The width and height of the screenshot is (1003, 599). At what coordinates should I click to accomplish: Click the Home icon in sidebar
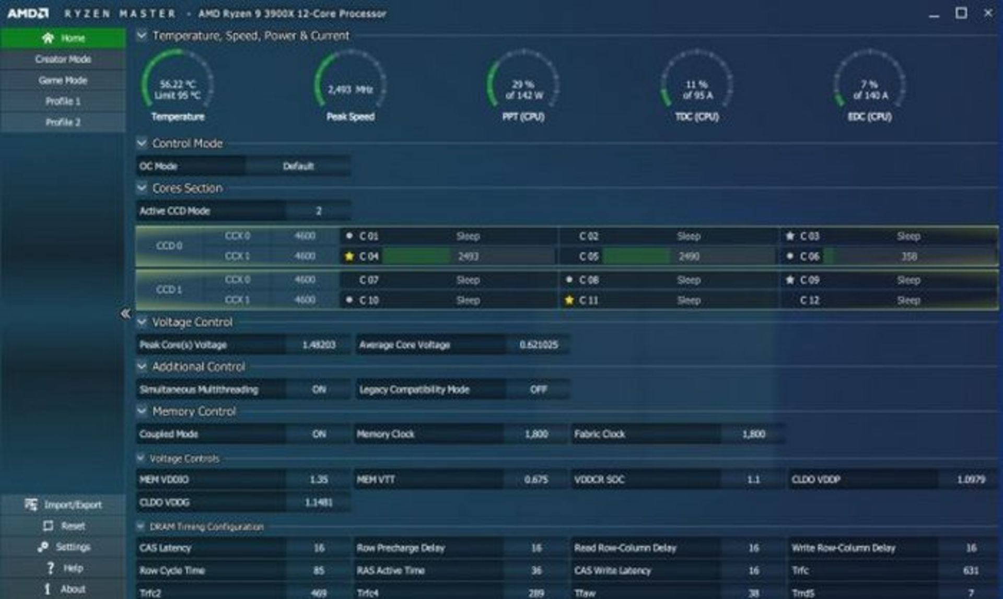point(48,38)
